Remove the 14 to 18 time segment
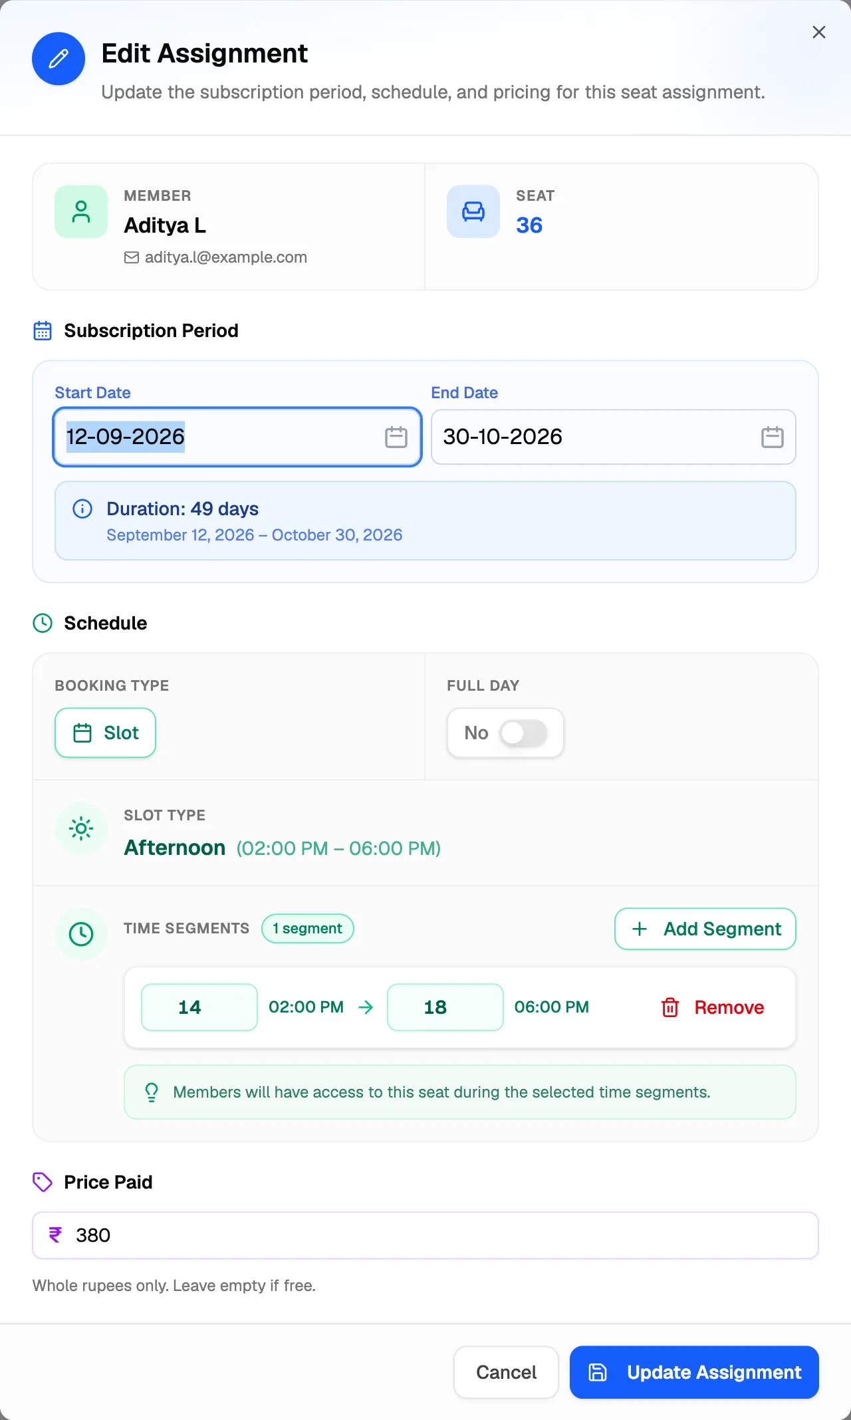This screenshot has height=1420, width=851. click(712, 1008)
